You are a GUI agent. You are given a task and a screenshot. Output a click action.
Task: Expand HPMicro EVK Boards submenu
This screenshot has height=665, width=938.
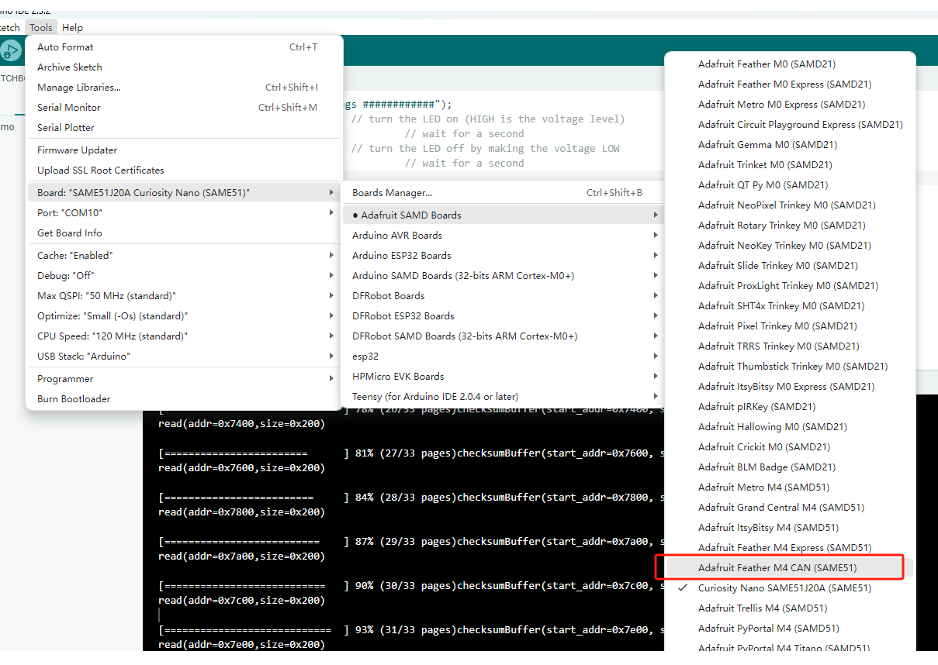pos(503,377)
